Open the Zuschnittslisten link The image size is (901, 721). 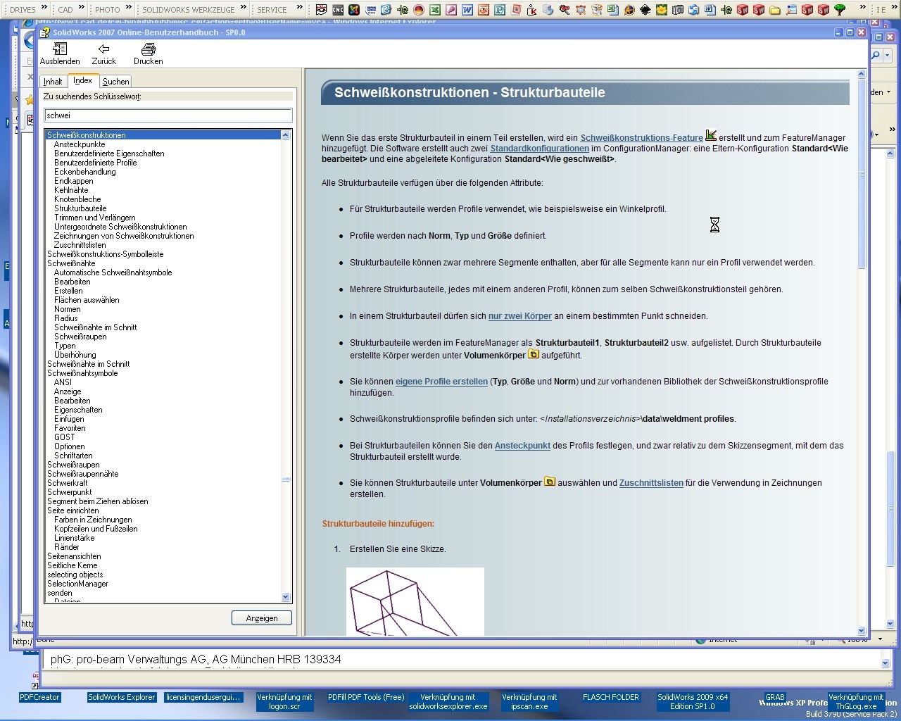[651, 483]
